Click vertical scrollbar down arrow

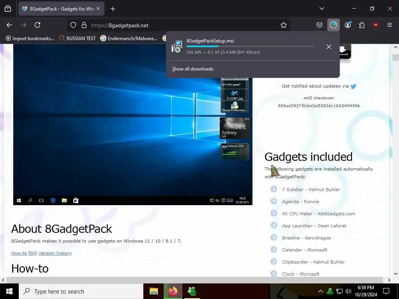tap(395, 274)
